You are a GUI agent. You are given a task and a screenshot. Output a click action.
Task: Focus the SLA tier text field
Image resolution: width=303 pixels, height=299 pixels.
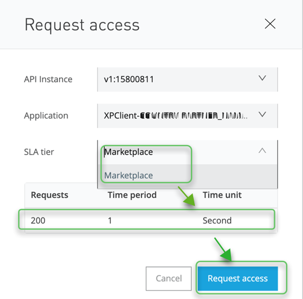coord(178,152)
